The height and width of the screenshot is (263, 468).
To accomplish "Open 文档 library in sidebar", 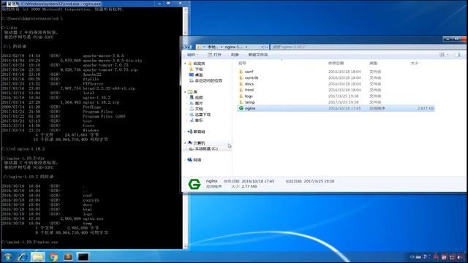I will 199,109.
